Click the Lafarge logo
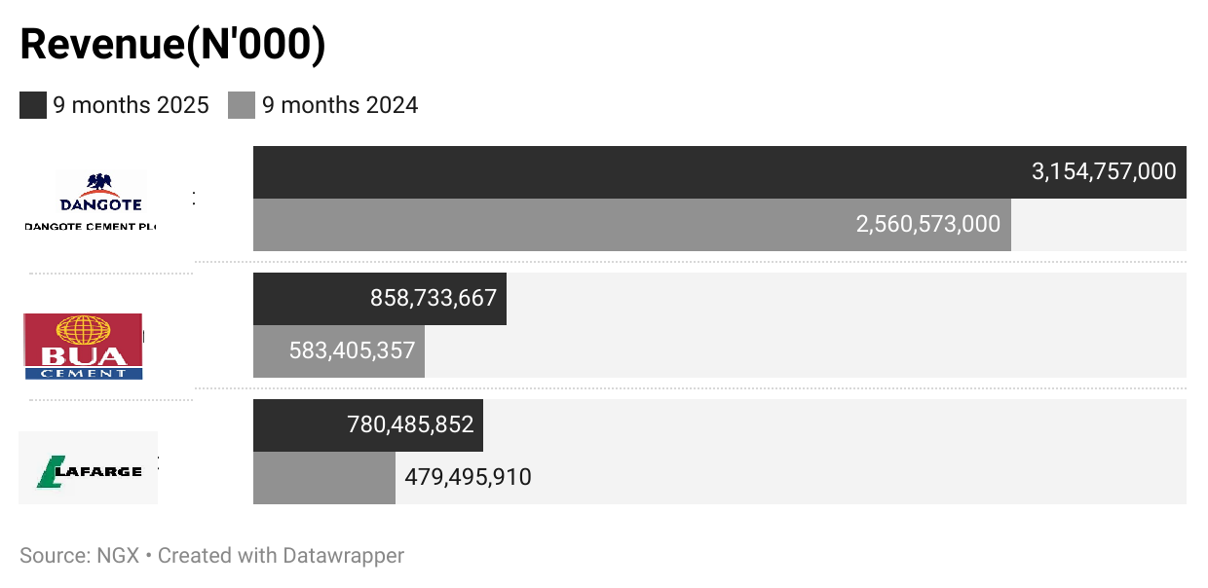The height and width of the screenshot is (588, 1208). click(88, 468)
